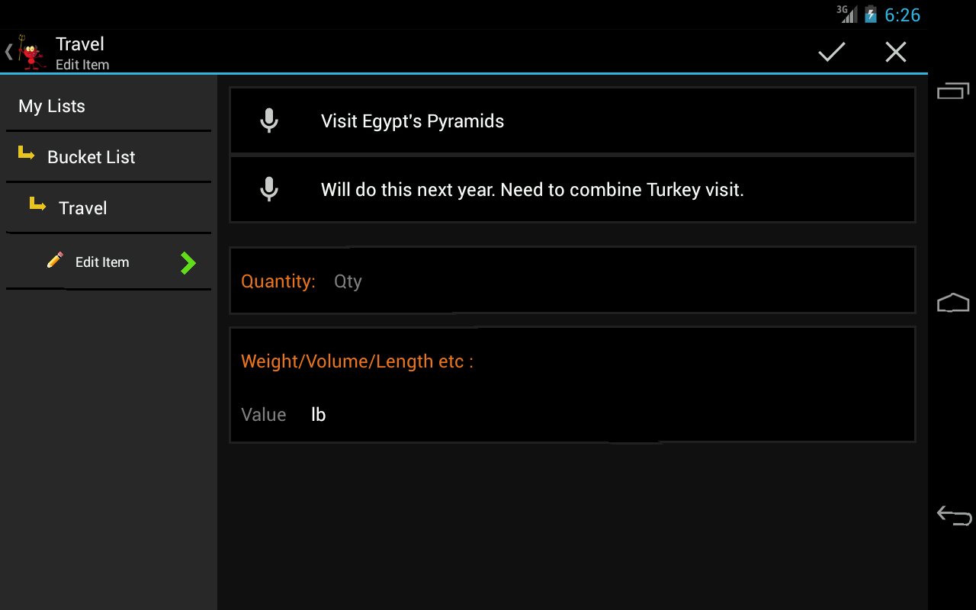The width and height of the screenshot is (976, 610).
Task: Open the Bucket List entry
Action: pos(108,157)
